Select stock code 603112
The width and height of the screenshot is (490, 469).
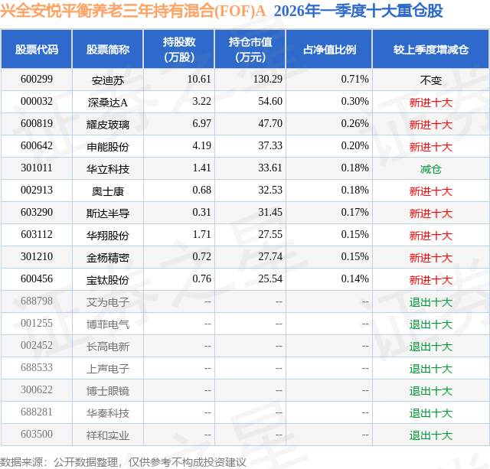point(37,234)
